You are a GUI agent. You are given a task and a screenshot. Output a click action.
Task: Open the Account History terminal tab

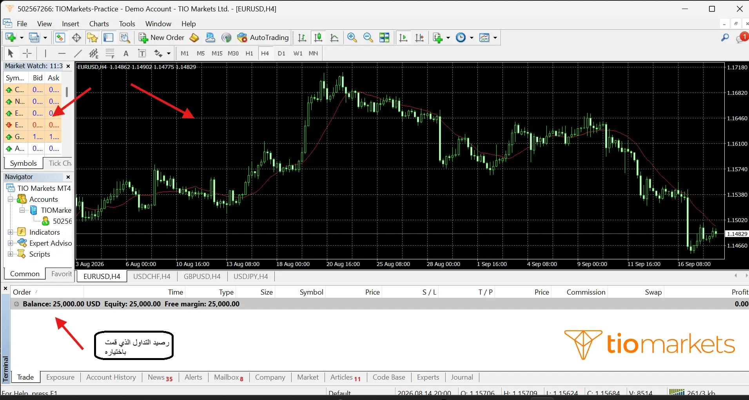(111, 377)
